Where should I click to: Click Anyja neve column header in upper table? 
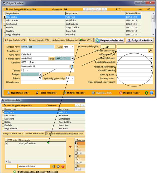(95, 14)
